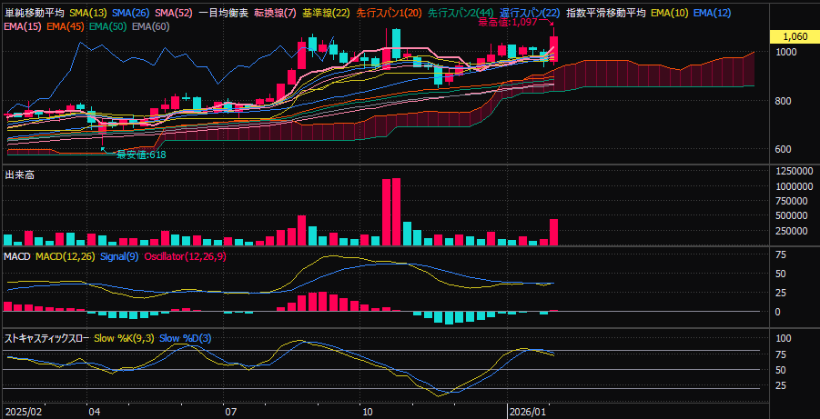This screenshot has width=820, height=419.
Task: Click the EMA(10) legend label
Action: (670, 13)
